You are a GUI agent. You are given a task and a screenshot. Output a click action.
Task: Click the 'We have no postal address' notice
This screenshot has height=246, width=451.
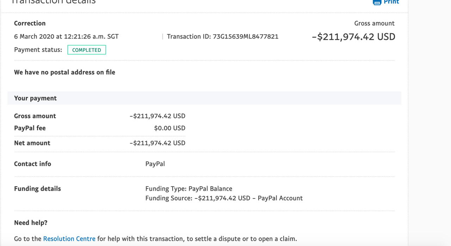pos(64,72)
